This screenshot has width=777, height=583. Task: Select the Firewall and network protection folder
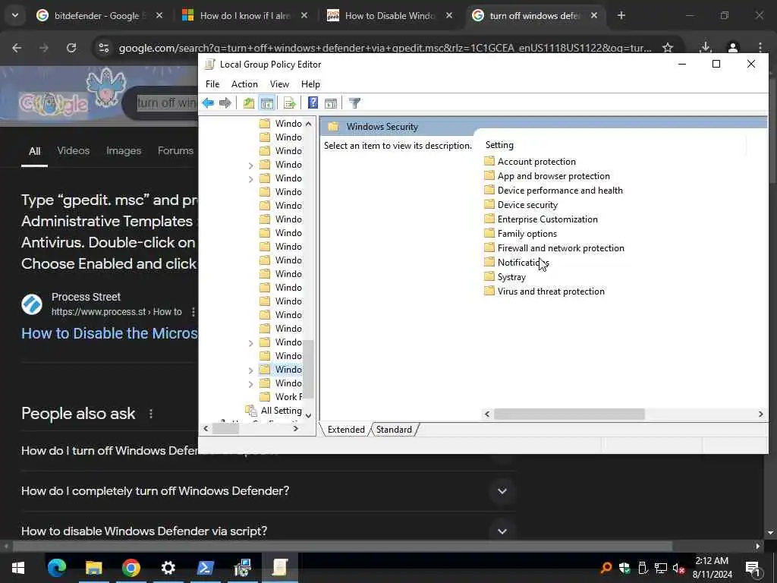pyautogui.click(x=554, y=248)
